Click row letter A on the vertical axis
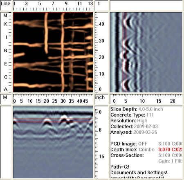This screenshot has width=184, height=180. (6, 89)
